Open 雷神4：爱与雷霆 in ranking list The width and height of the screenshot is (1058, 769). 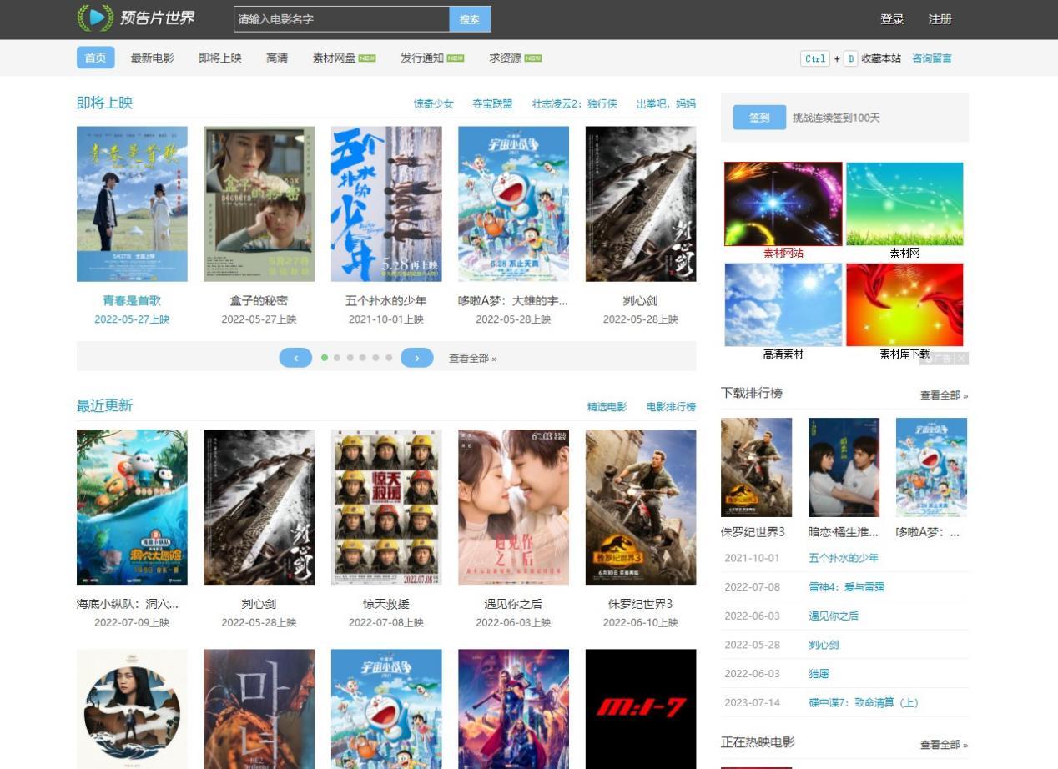(x=846, y=587)
